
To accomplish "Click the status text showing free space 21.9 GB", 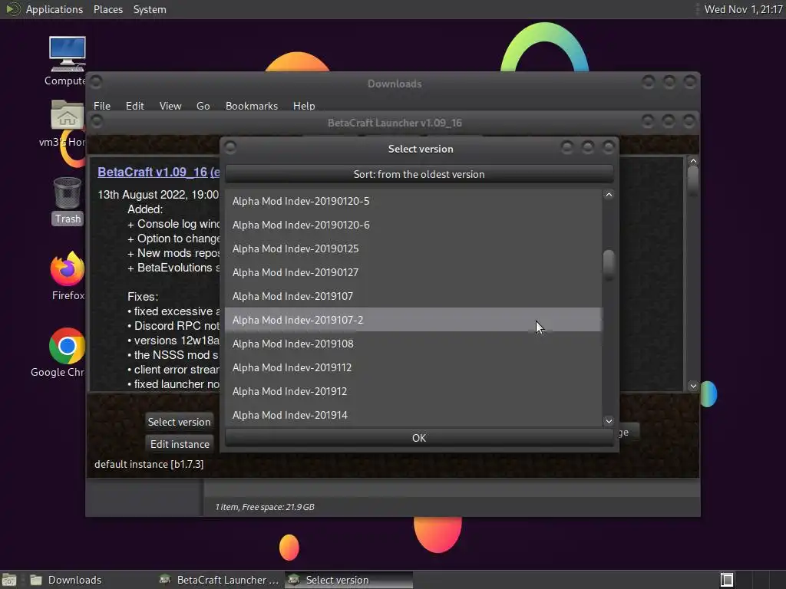I will pos(265,507).
